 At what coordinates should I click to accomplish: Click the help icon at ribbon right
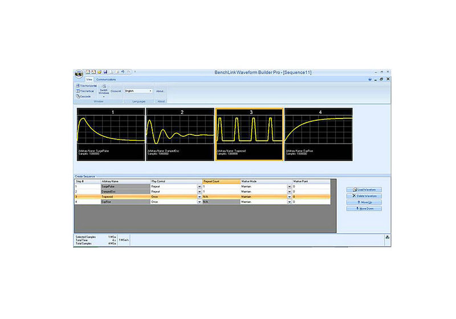pos(370,79)
